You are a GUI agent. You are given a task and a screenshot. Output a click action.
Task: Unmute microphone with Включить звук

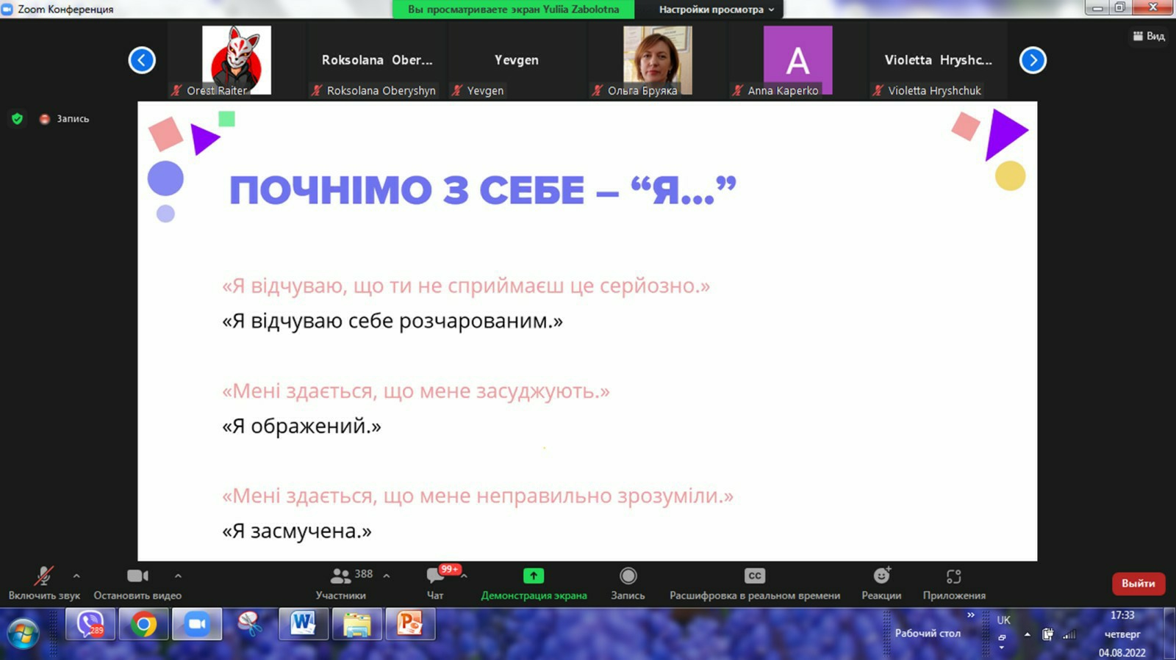43,577
